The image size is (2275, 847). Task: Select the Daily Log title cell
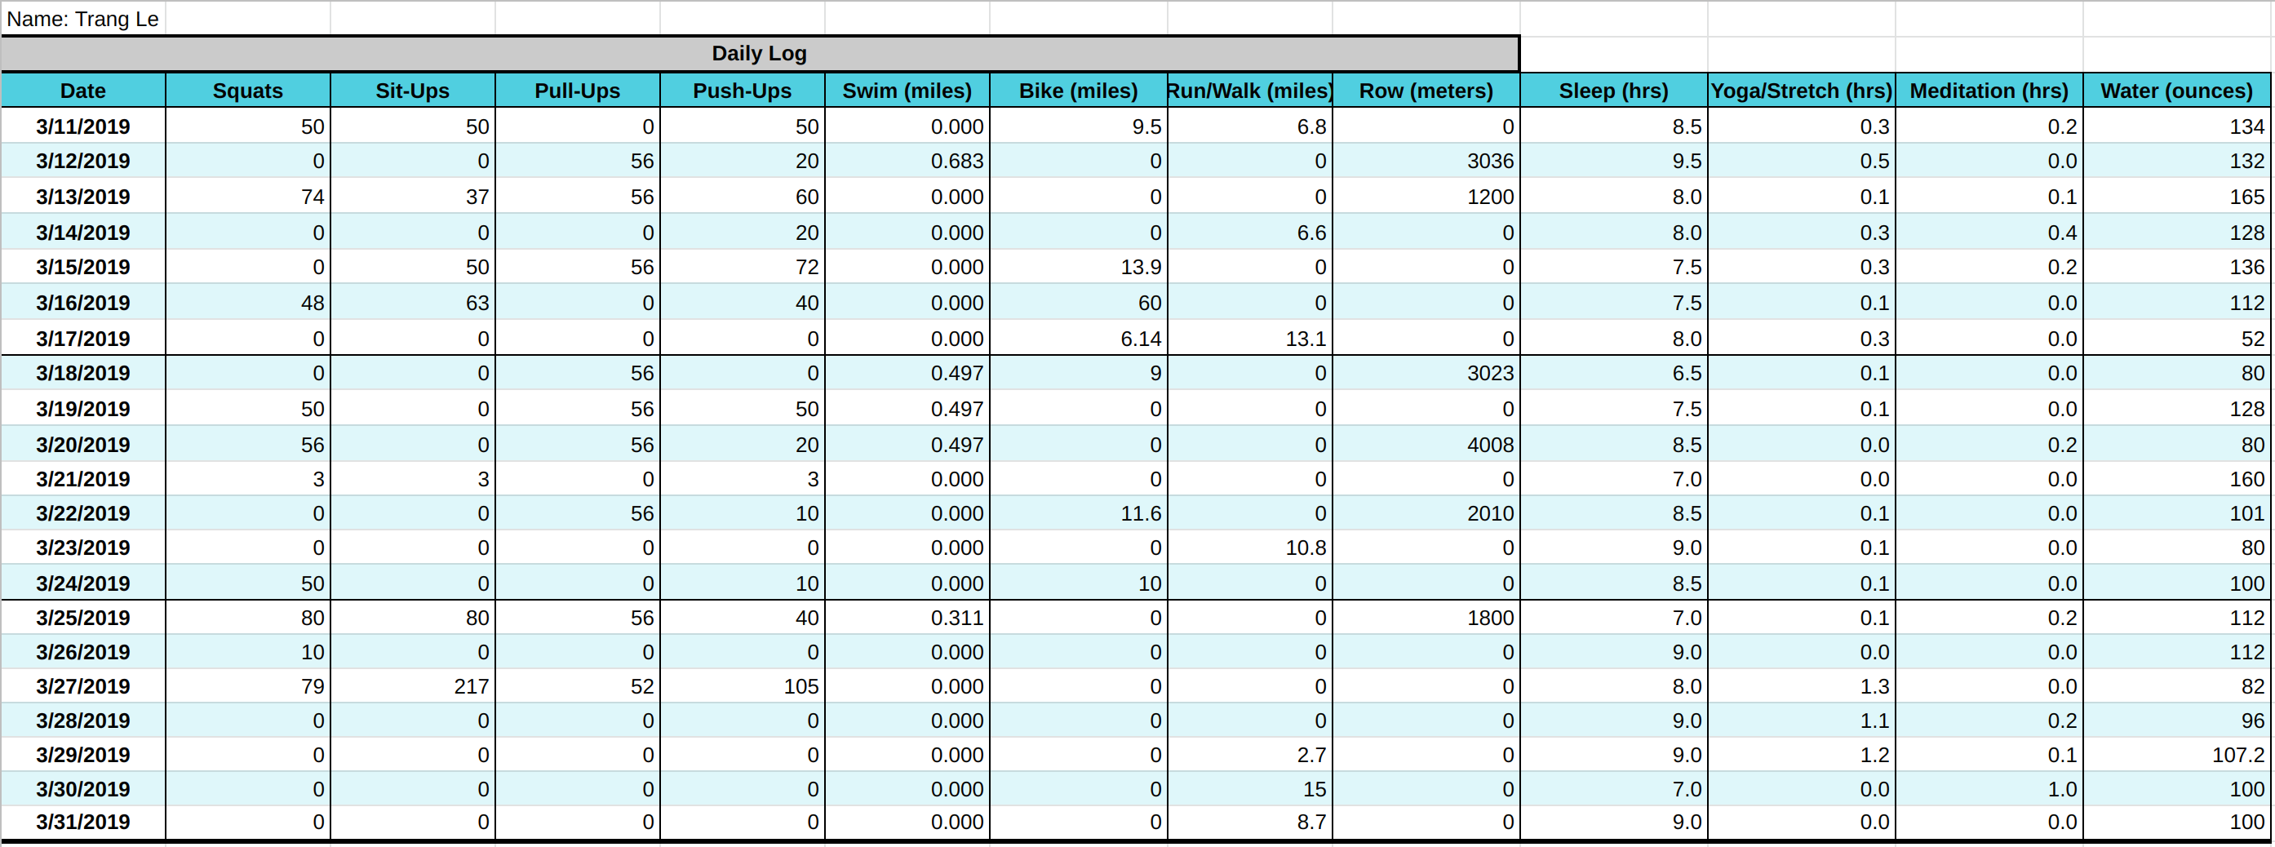click(758, 53)
